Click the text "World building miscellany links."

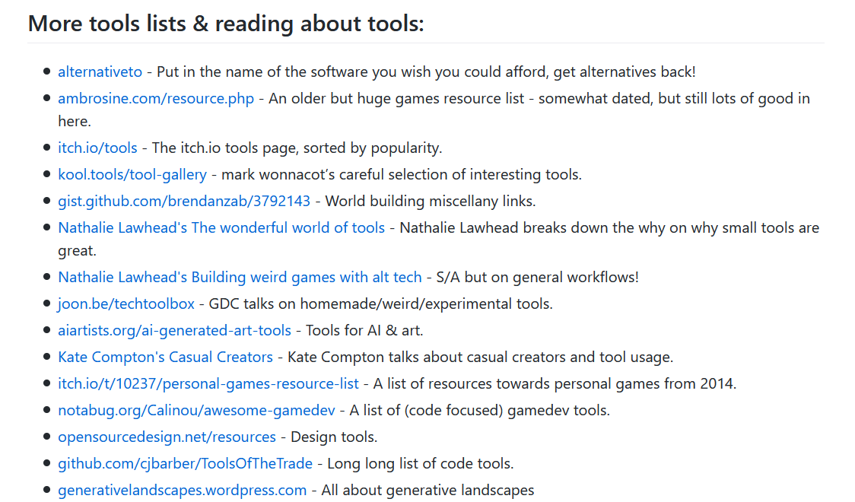431,202
